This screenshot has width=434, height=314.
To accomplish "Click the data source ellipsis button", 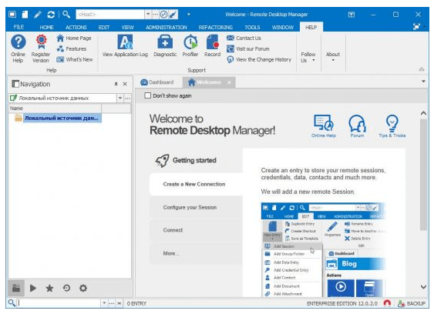I will (127, 98).
